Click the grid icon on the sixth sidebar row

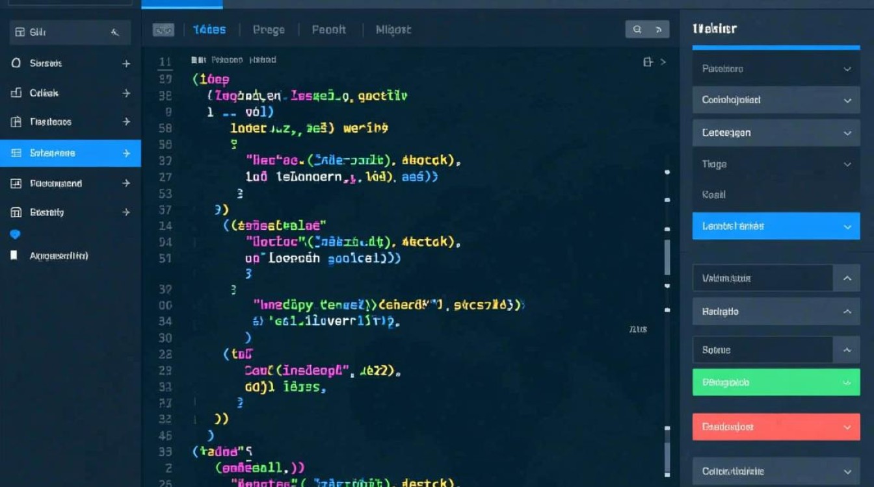click(17, 212)
